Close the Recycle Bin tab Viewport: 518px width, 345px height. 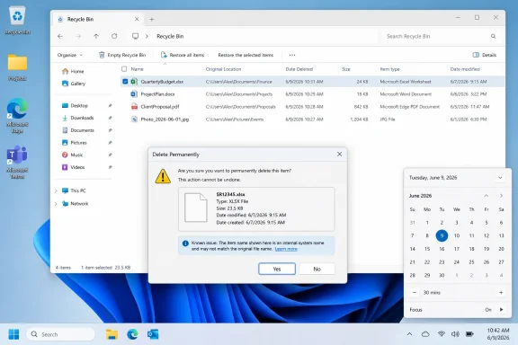coord(137,19)
